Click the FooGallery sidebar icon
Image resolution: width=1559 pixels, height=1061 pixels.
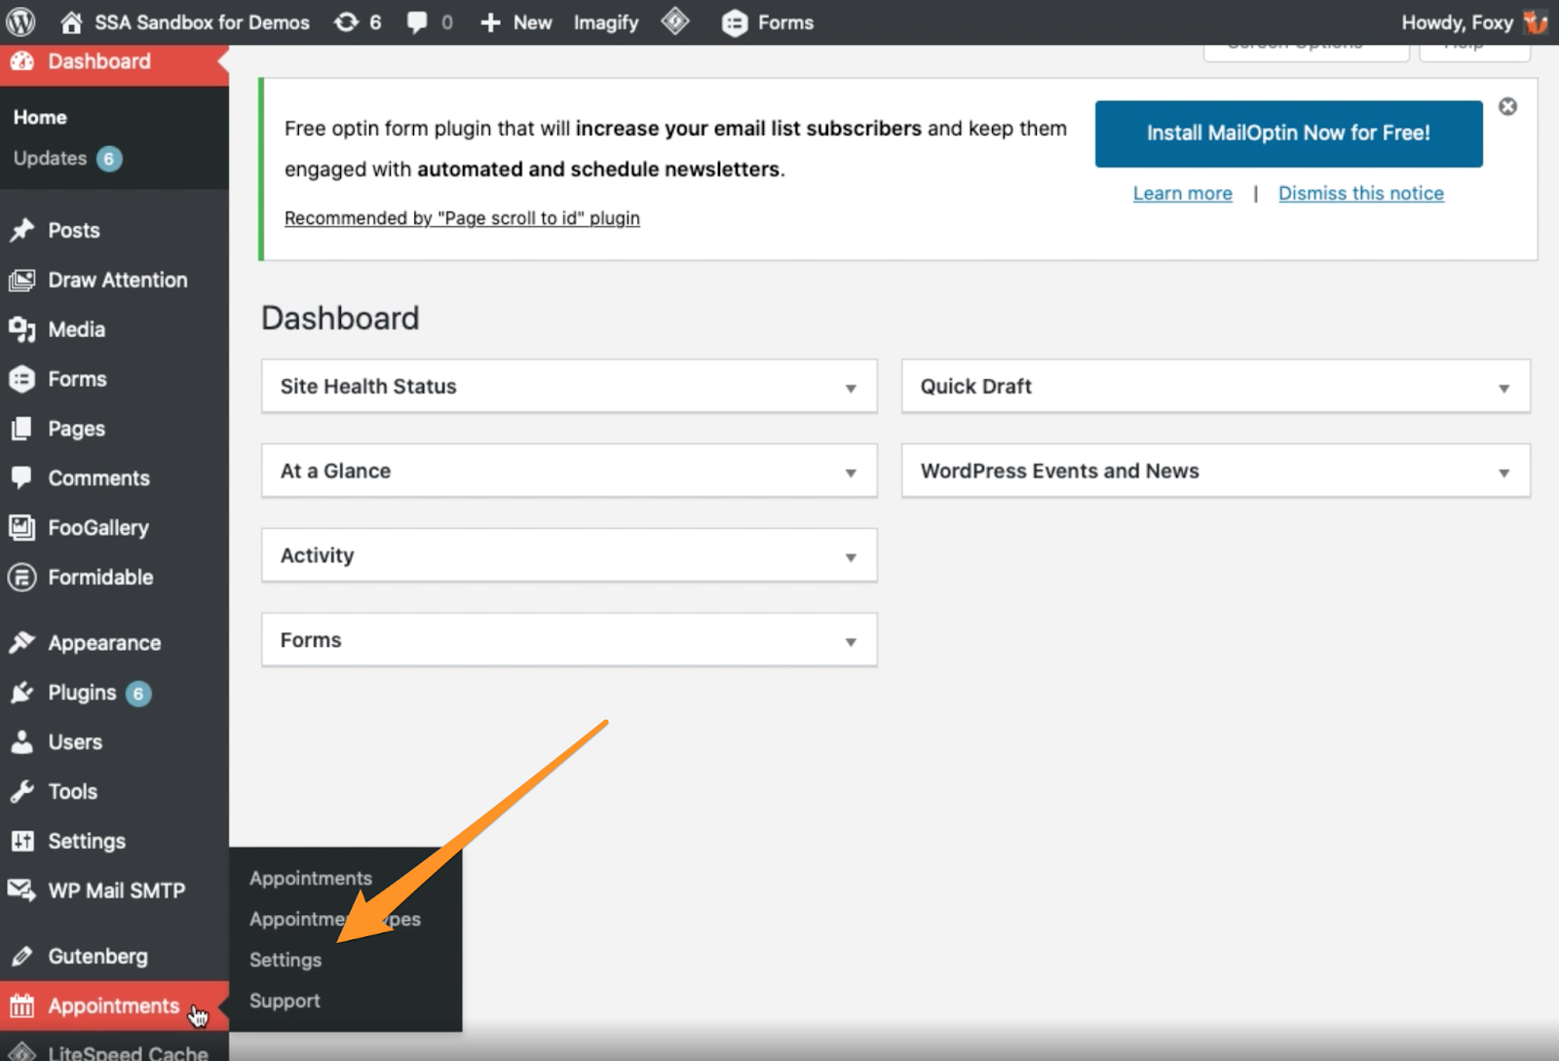click(22, 527)
